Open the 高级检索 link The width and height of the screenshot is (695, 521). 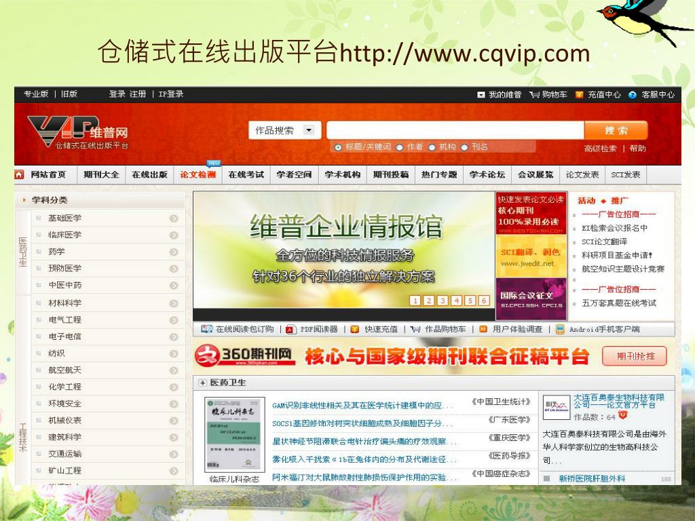click(600, 149)
